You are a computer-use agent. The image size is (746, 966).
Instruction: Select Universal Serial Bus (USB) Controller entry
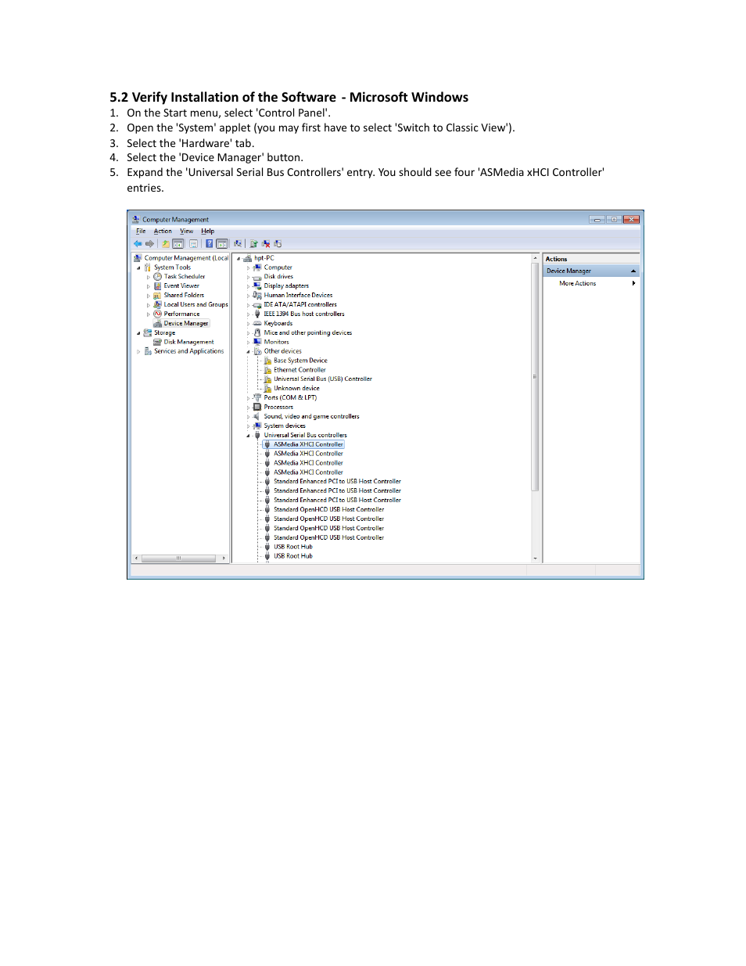click(x=323, y=379)
